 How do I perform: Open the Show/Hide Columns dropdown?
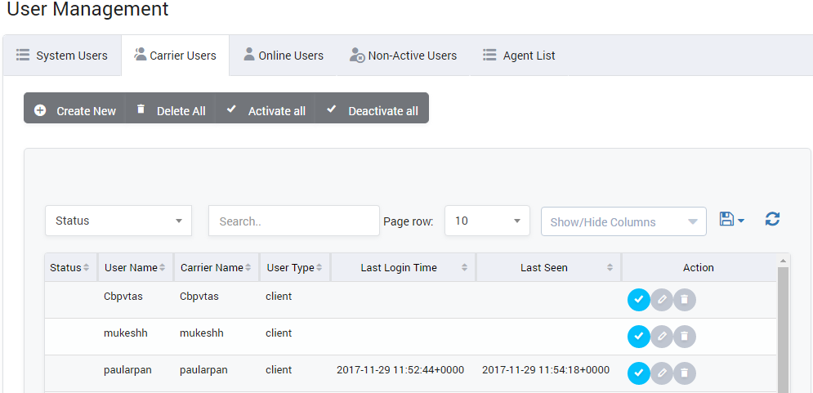(x=623, y=221)
